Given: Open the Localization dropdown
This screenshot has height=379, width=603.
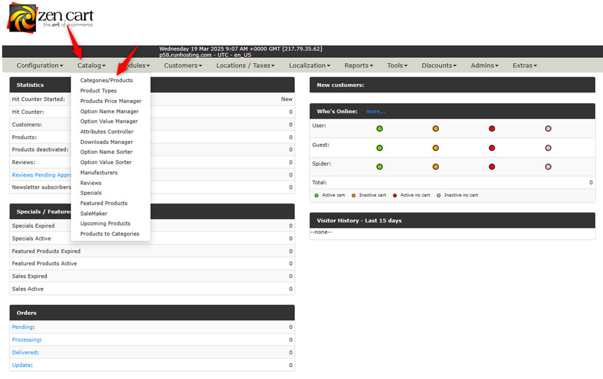Looking at the screenshot, I should (309, 65).
